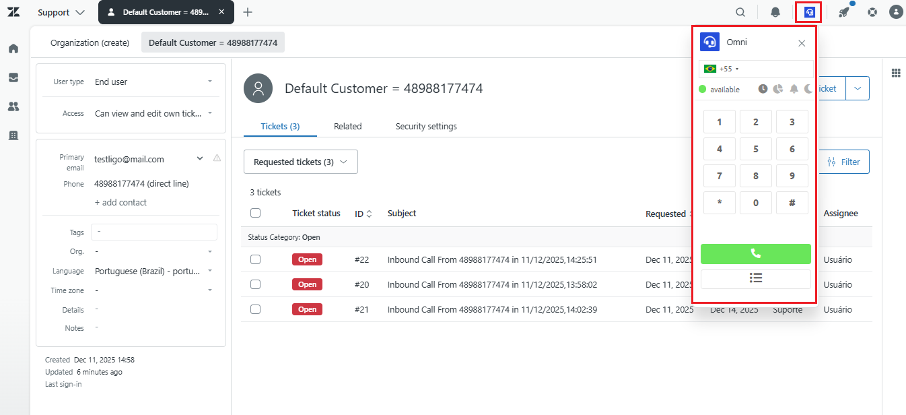Close the Default Customer tab

tap(221, 12)
